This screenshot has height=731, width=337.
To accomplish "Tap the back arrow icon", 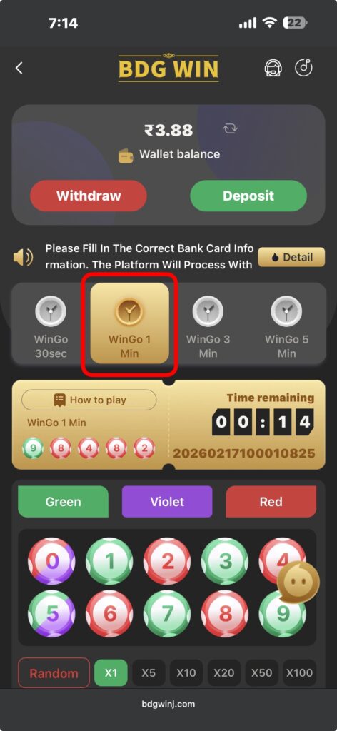I will 19,68.
